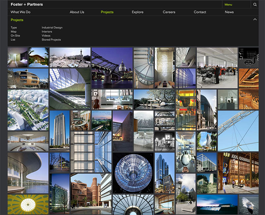
Task: Show the projects List view
Action: tap(13, 40)
